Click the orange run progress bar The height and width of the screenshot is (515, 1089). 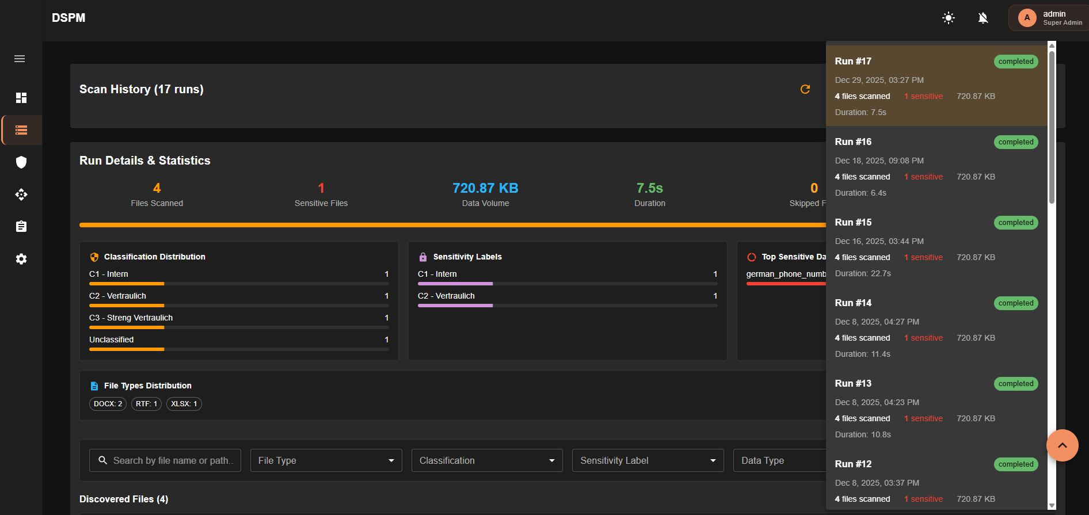point(452,225)
